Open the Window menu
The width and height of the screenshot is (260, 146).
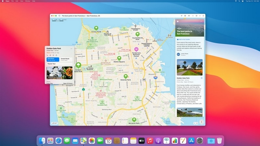[28, 1]
